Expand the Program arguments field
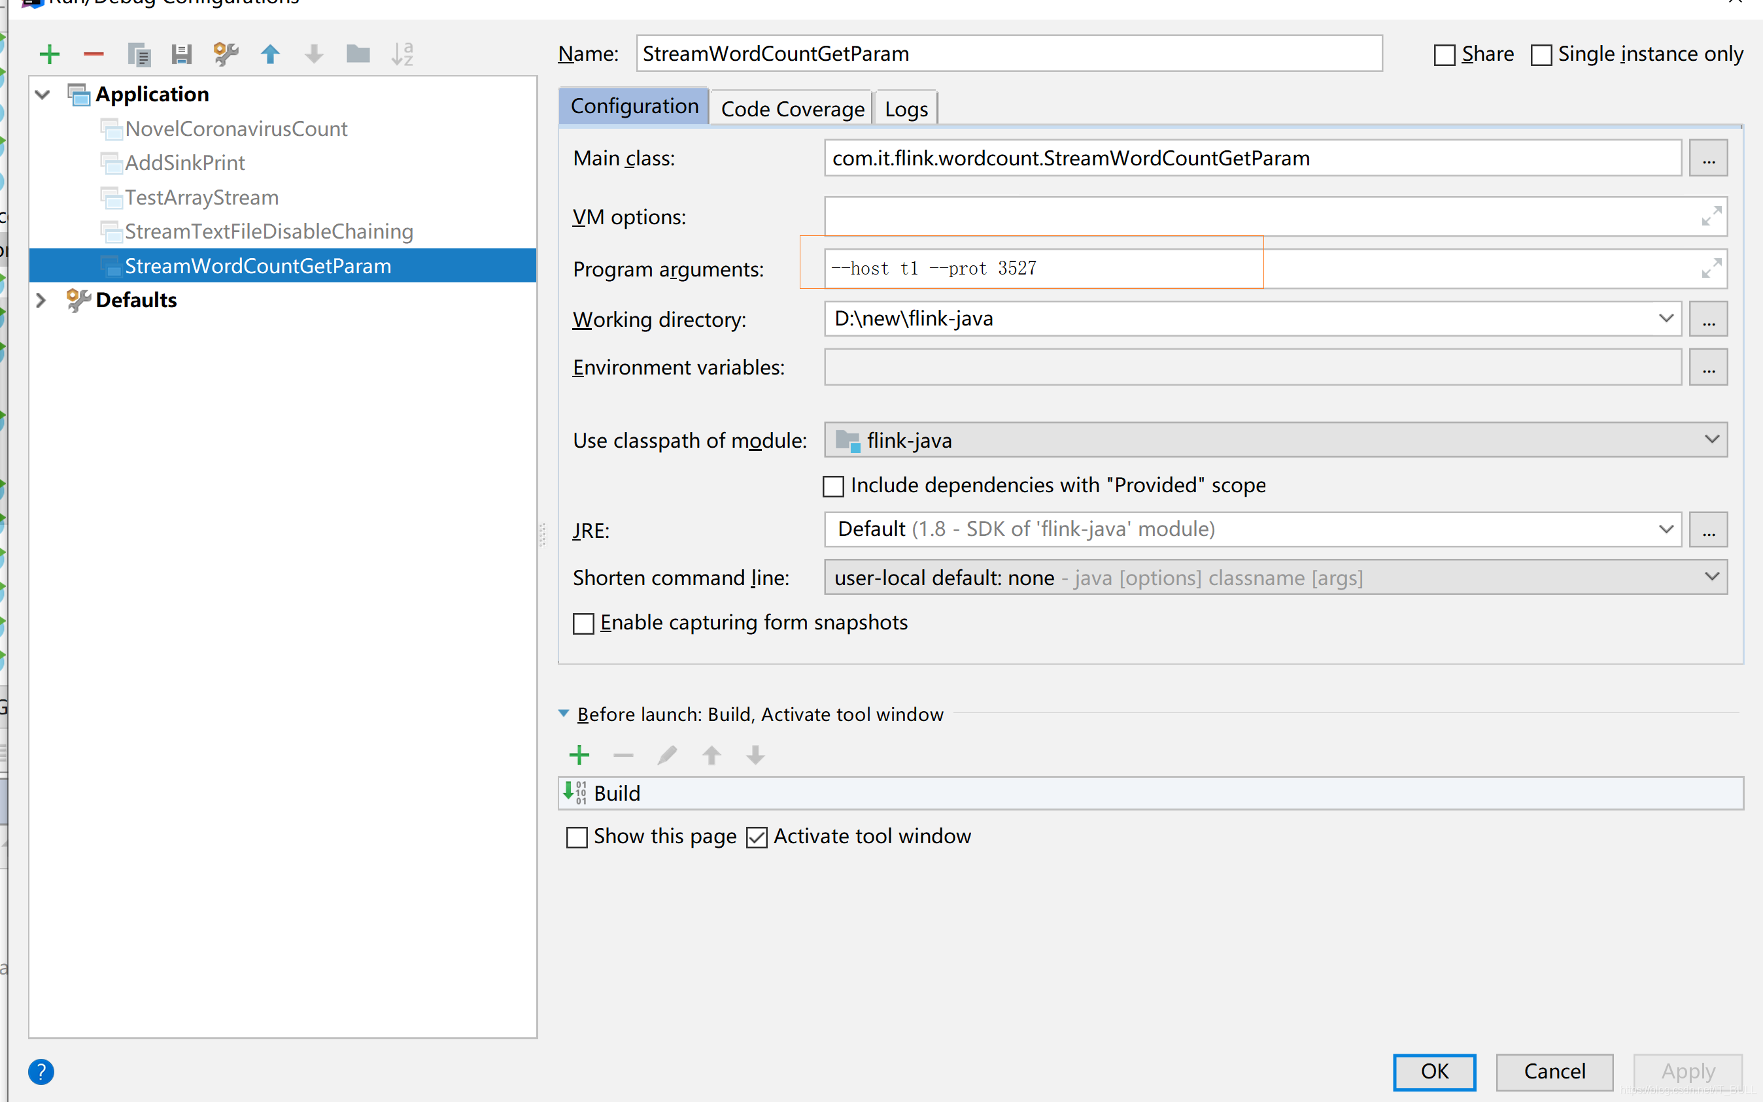Image resolution: width=1763 pixels, height=1102 pixels. coord(1711,268)
